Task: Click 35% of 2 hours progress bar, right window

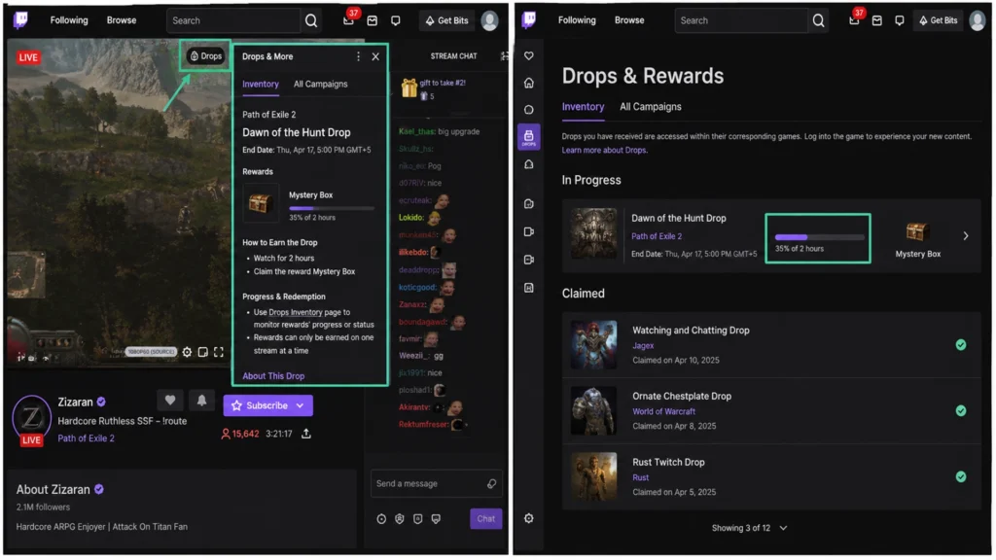Action: 819,237
